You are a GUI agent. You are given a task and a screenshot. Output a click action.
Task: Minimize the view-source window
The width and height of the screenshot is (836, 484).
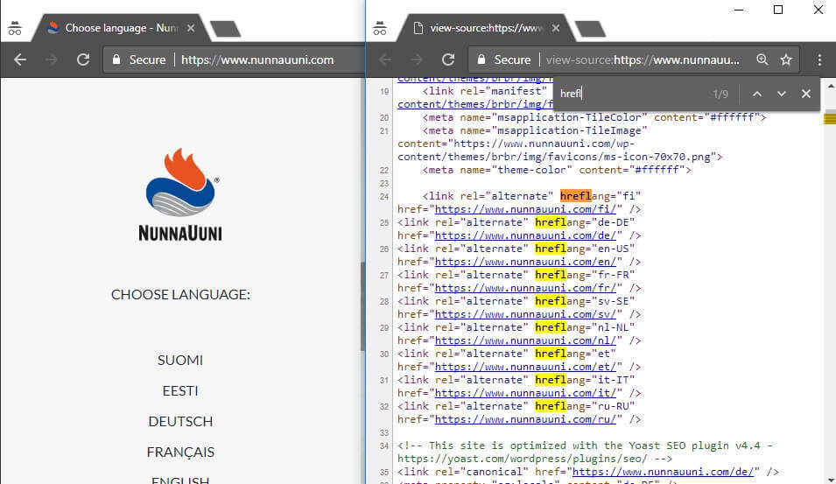point(739,10)
